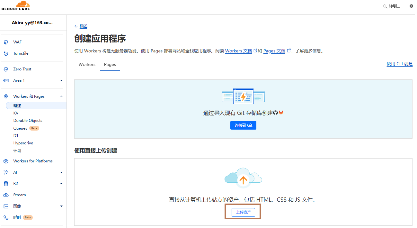The height and width of the screenshot is (228, 417).
Task: Click the R2 database icon
Action: tap(6, 184)
